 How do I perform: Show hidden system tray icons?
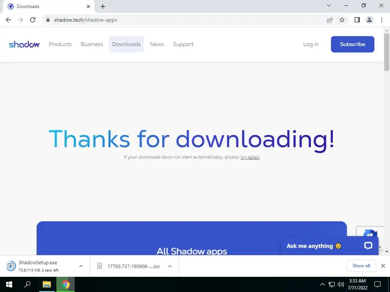(322, 284)
